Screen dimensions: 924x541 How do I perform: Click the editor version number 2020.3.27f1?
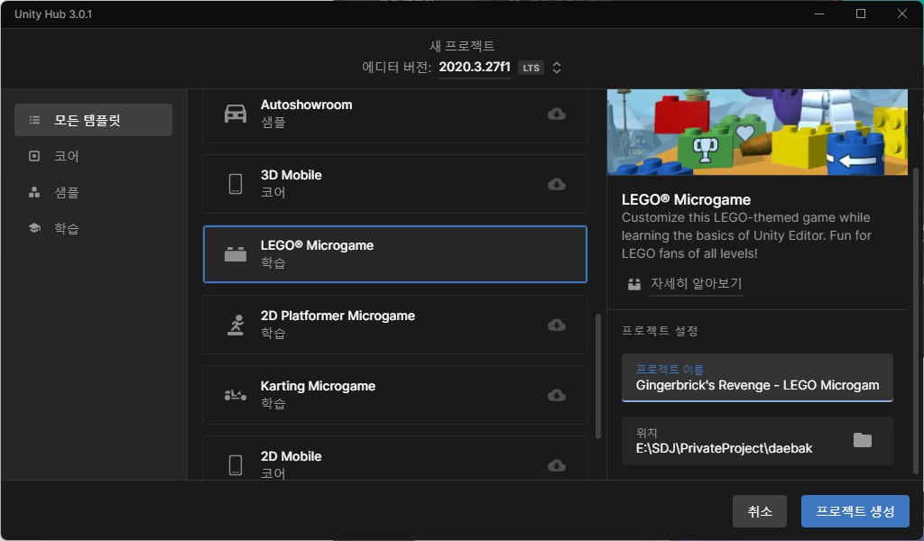(x=475, y=67)
